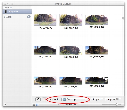127x110 pixels.
Task: Click the rotate image button
Action: click(38, 99)
